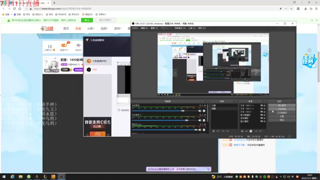Select 斗鱼直播伴侣 item in stream manager sidebar
The image size is (320, 180).
[x=98, y=61]
